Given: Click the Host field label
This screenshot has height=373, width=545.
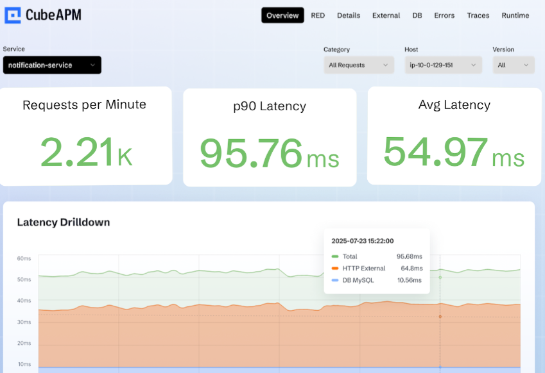Looking at the screenshot, I should pyautogui.click(x=411, y=49).
